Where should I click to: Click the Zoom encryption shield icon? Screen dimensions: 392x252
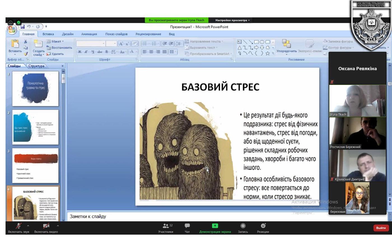click(18, 22)
